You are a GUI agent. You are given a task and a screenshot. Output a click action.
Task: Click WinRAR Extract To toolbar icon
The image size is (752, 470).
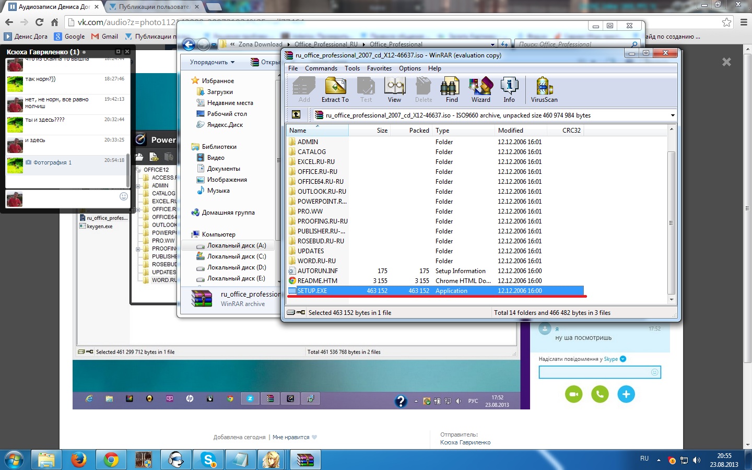tap(335, 90)
